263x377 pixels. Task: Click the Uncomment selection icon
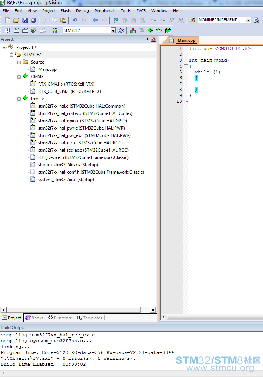(181, 20)
